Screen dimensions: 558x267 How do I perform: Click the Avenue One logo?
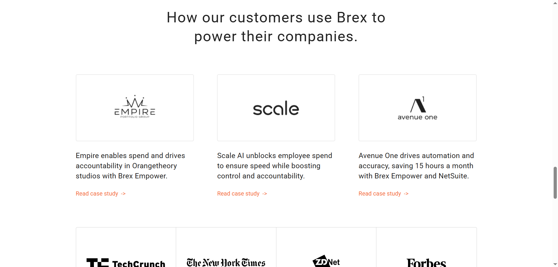pos(417,108)
